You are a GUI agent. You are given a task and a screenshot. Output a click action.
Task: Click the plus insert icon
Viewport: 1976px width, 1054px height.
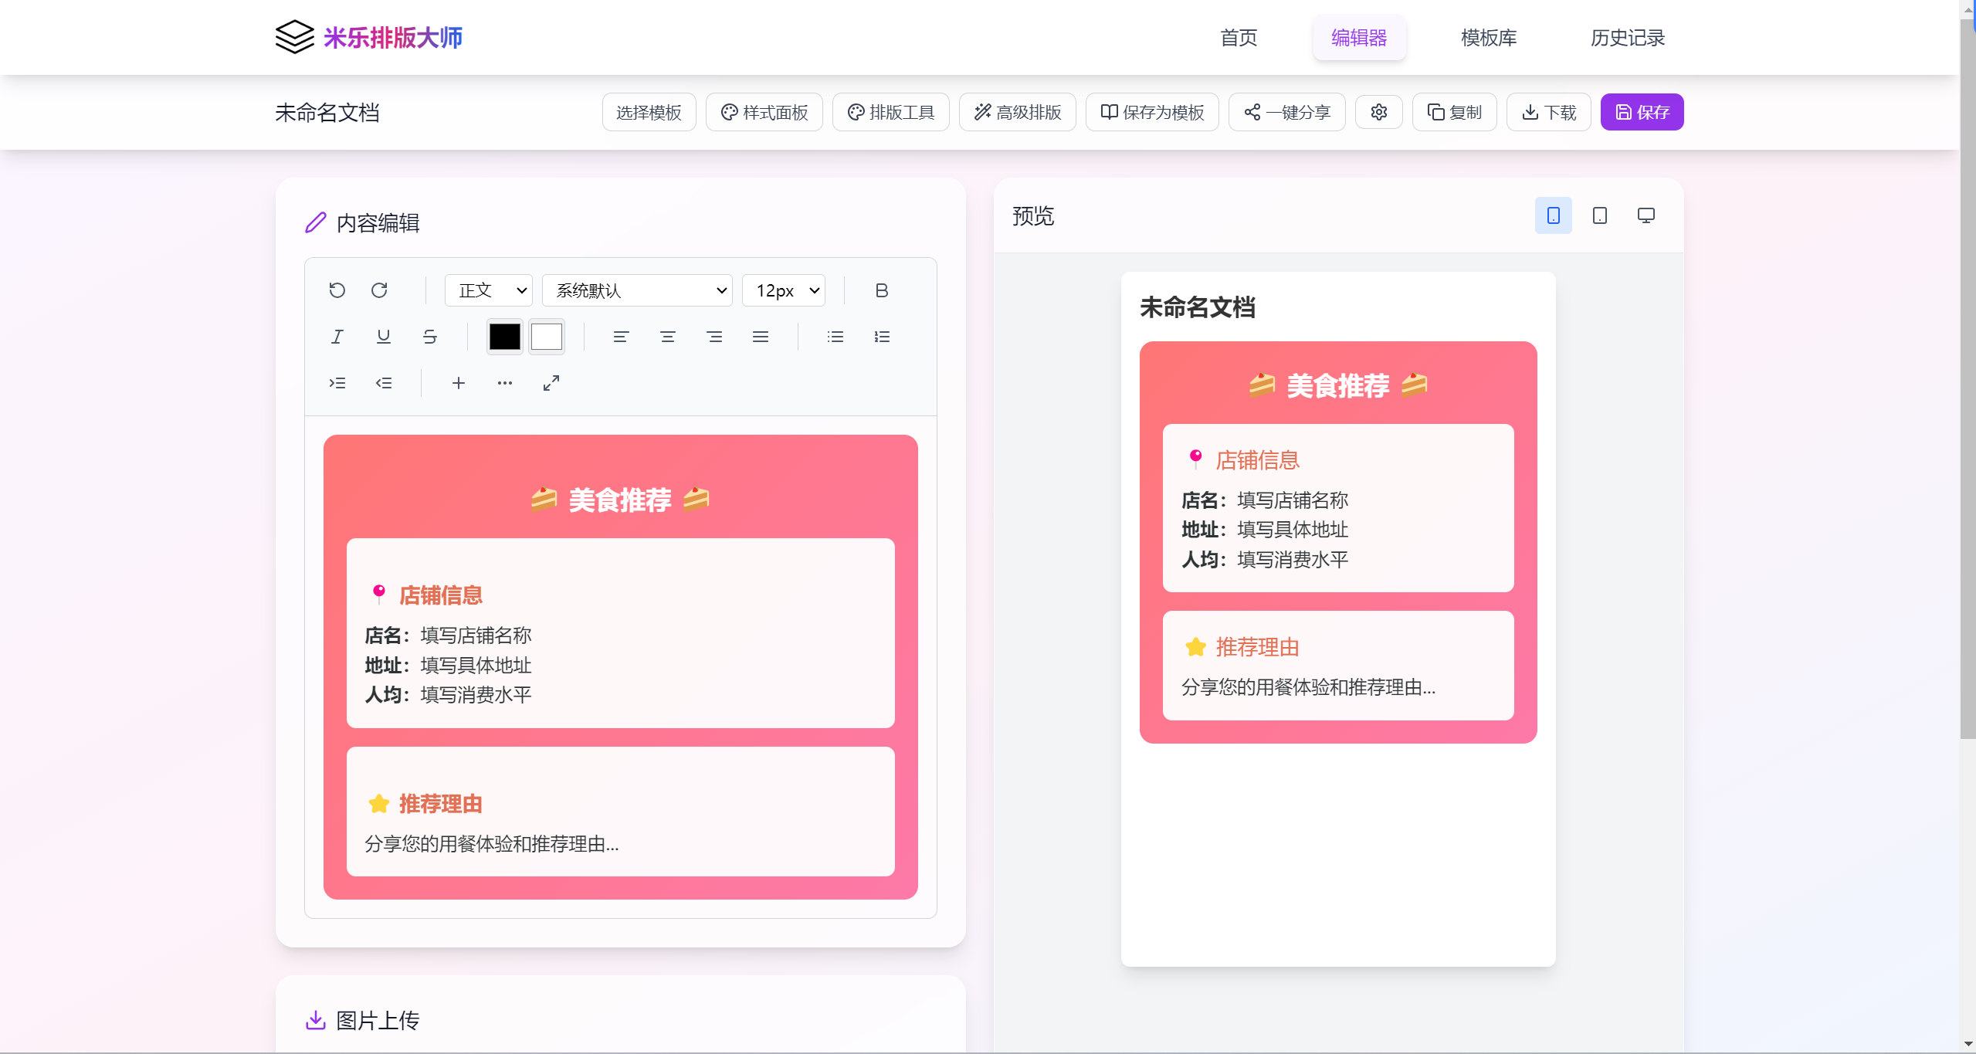pyautogui.click(x=459, y=383)
